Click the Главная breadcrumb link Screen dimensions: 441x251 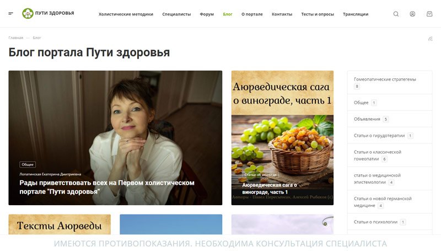click(x=16, y=38)
